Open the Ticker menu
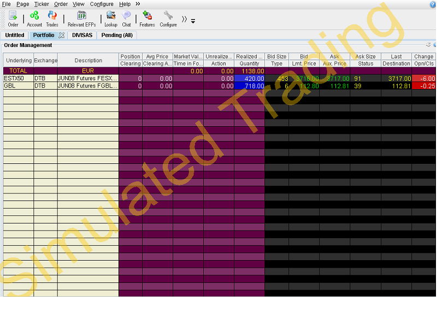This screenshot has height=336, width=448. click(42, 4)
